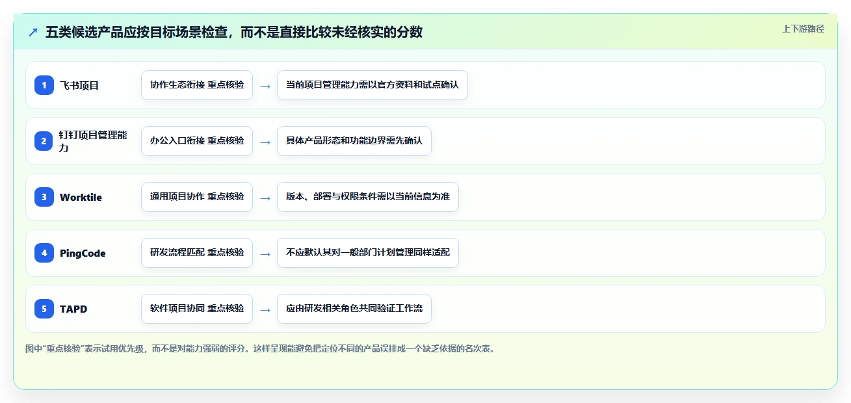Click '当前项目管理能力需以官方资料和试点确认' box
851x403 pixels.
(x=373, y=85)
